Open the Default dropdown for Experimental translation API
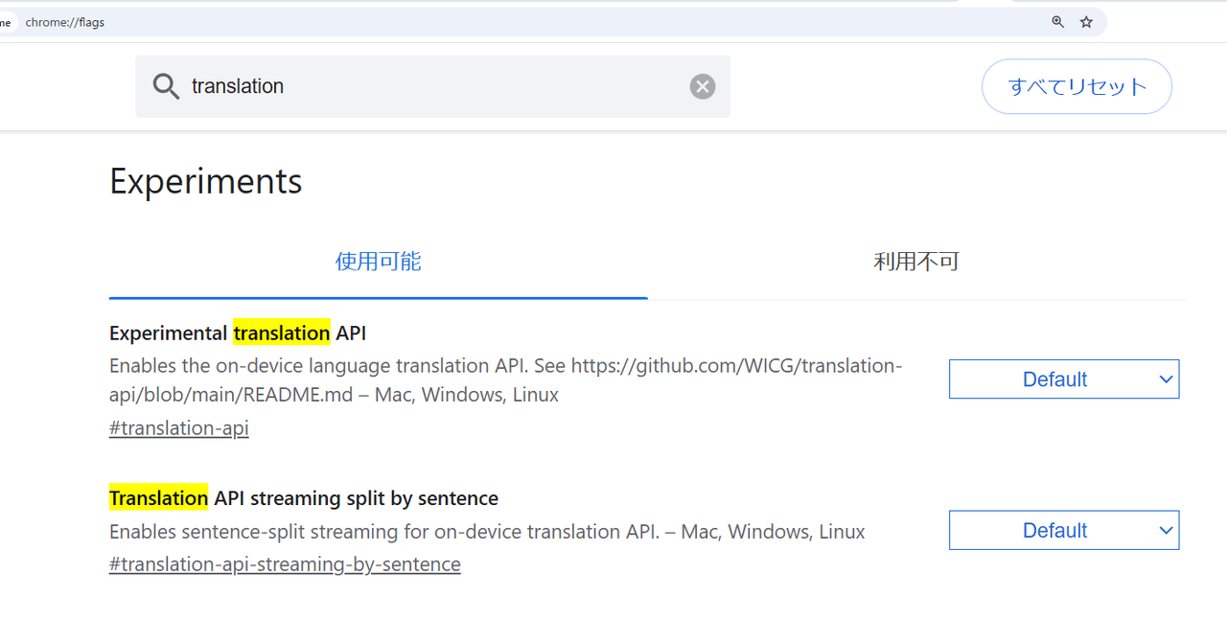 (1064, 379)
